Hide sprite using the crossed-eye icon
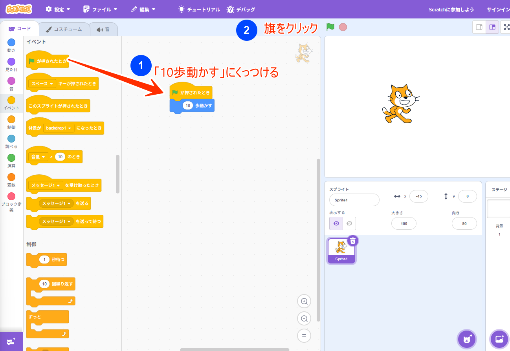The image size is (510, 351). 349,223
